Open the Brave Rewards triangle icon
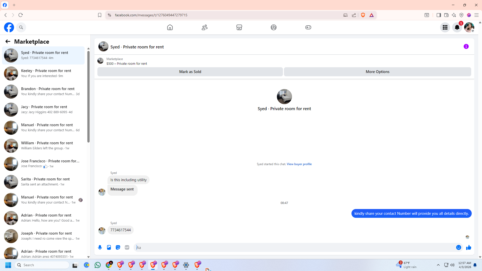The width and height of the screenshot is (482, 271). pos(372,15)
